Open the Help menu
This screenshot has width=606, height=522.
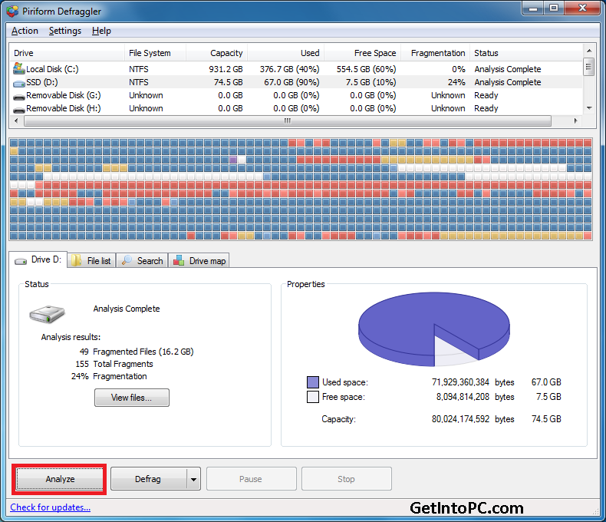click(101, 31)
